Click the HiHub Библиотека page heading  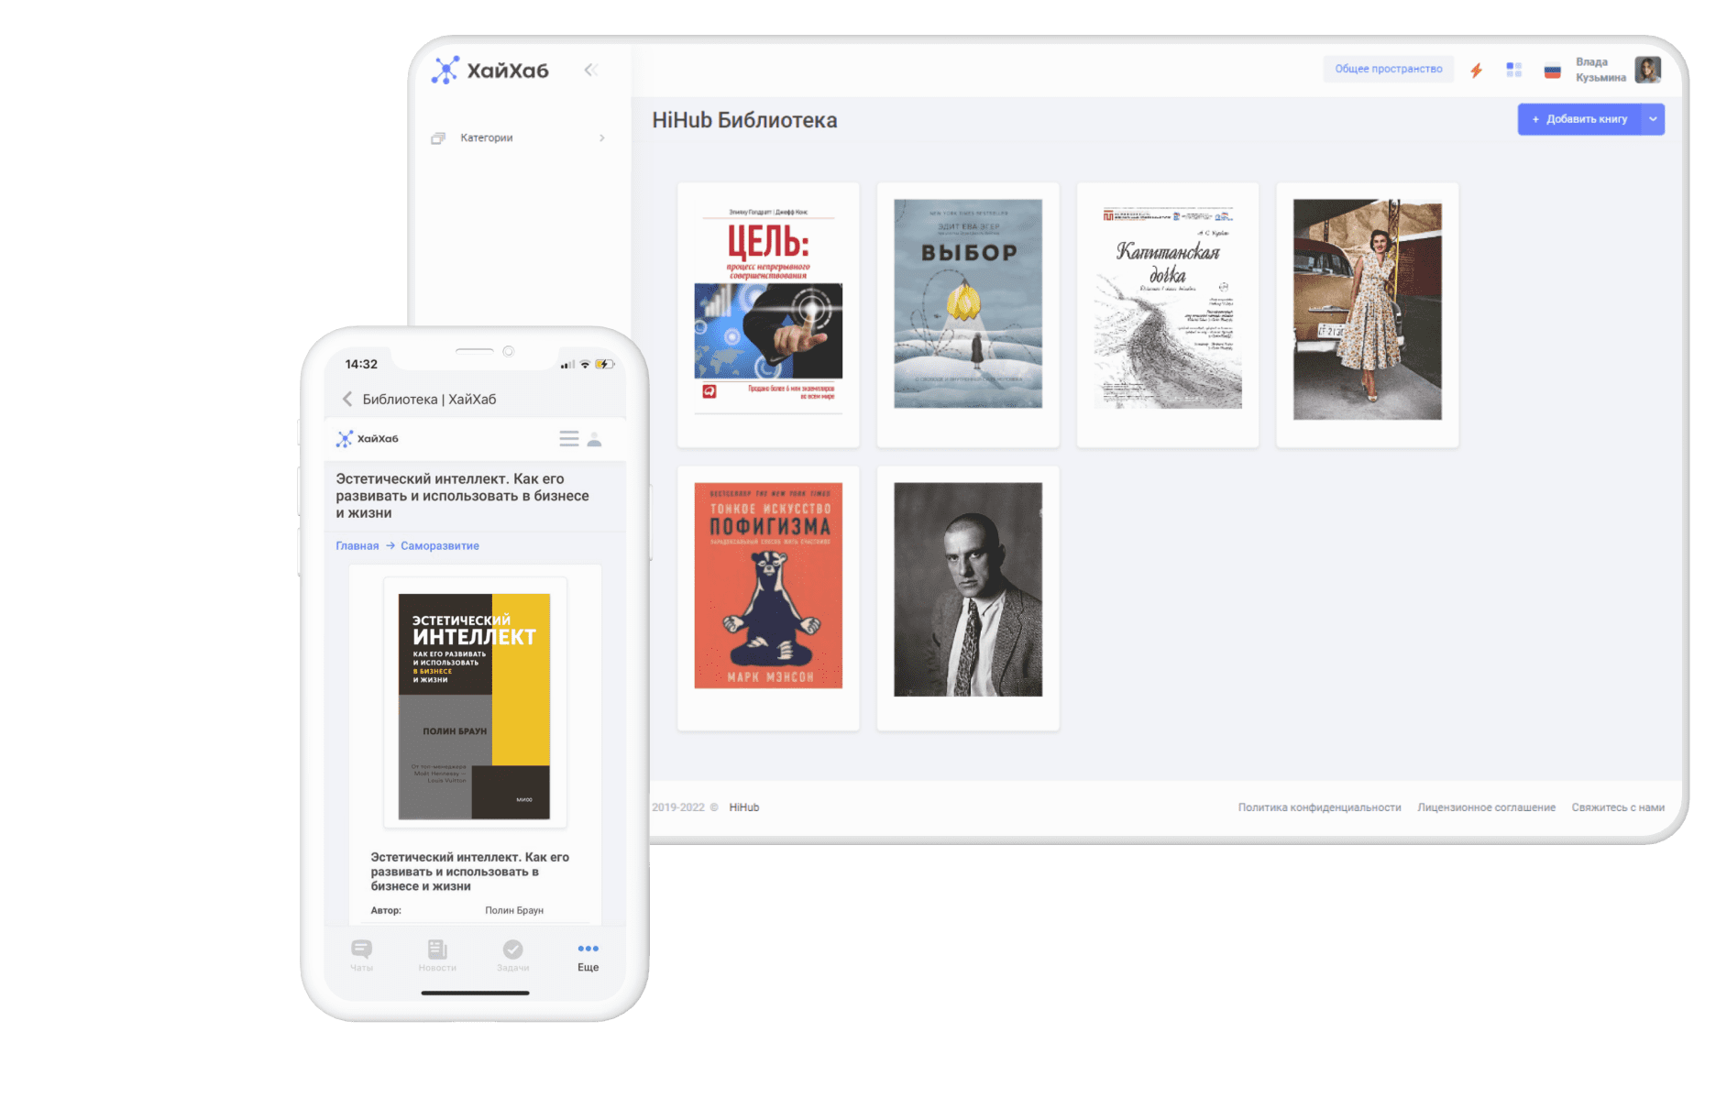pyautogui.click(x=744, y=120)
